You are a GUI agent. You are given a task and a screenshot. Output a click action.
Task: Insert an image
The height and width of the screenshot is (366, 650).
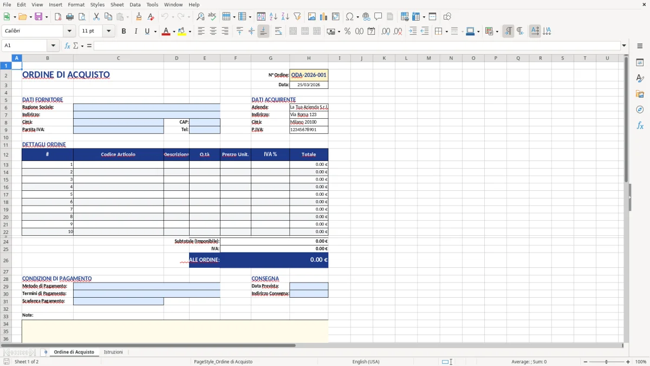pos(313,17)
